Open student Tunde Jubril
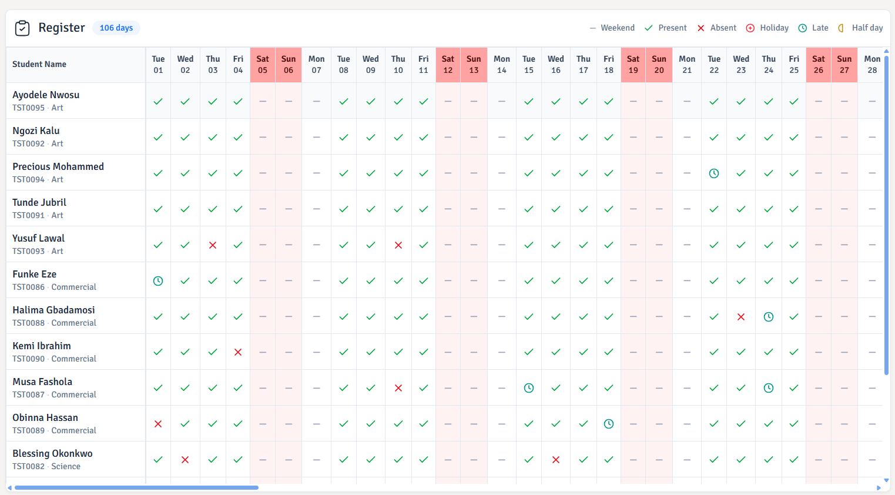895x495 pixels. click(39, 202)
